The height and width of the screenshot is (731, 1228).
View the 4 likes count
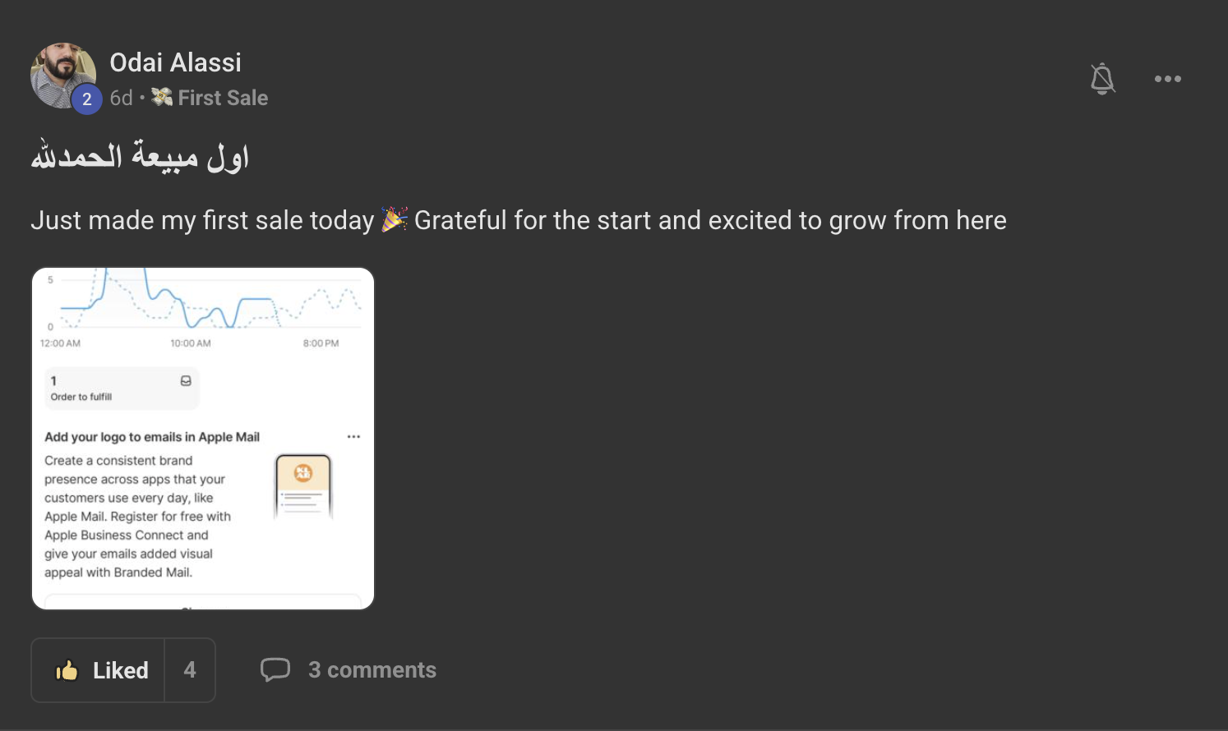coord(190,670)
